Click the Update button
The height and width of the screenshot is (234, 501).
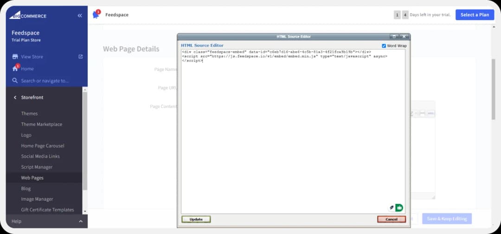click(x=196, y=219)
